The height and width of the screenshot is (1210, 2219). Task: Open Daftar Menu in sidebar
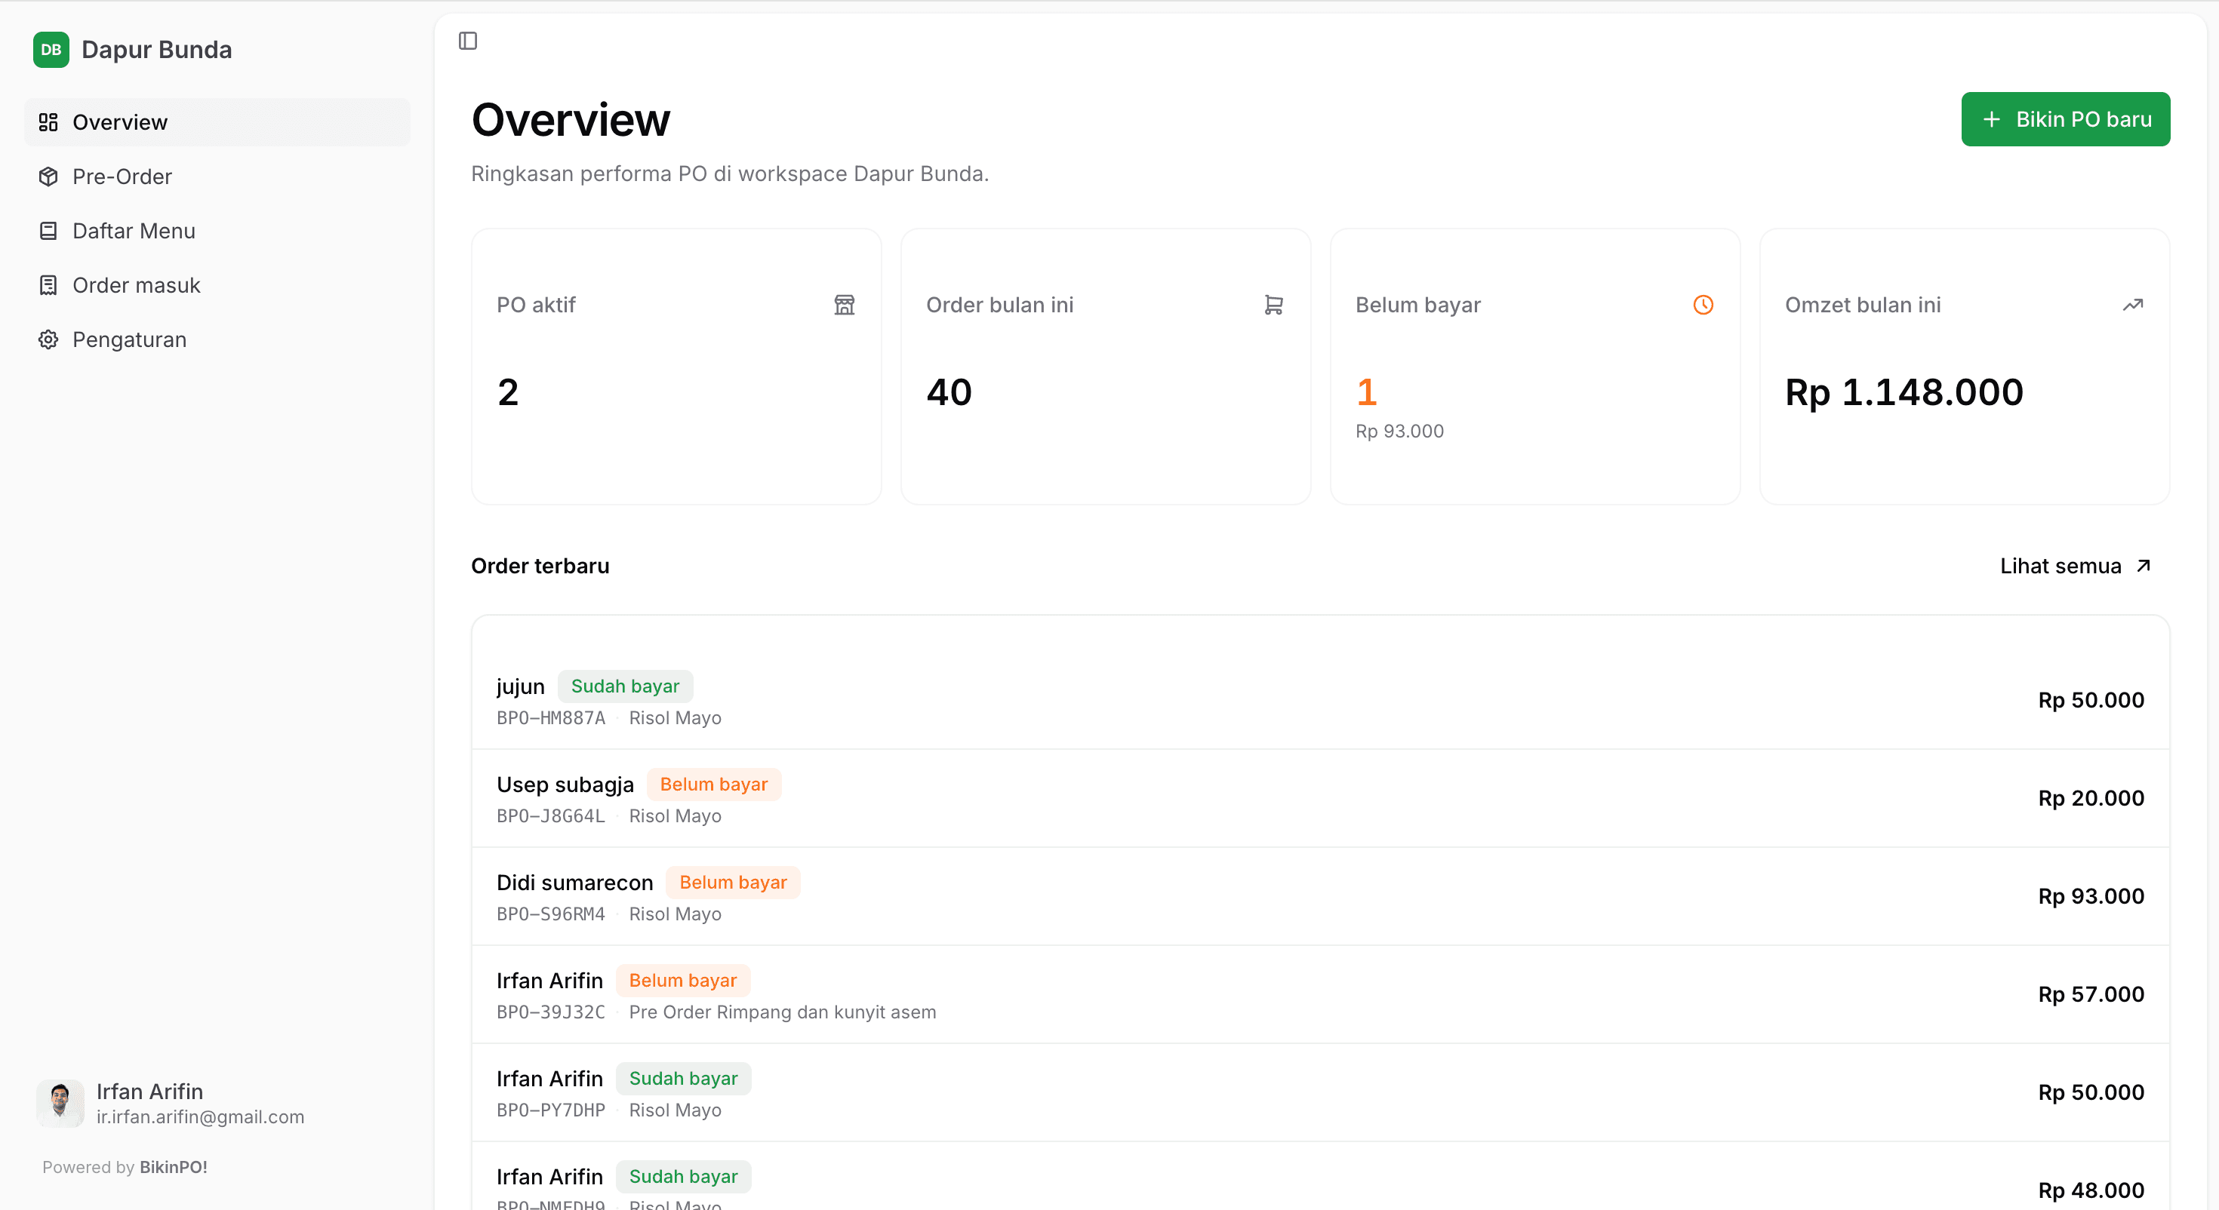click(217, 231)
